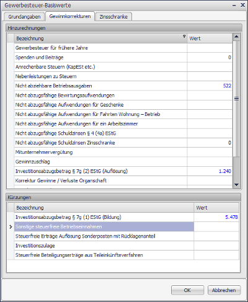Click the Bezeichnung header in Kürzungen
This screenshot has height=302, width=248.
tap(104, 208)
